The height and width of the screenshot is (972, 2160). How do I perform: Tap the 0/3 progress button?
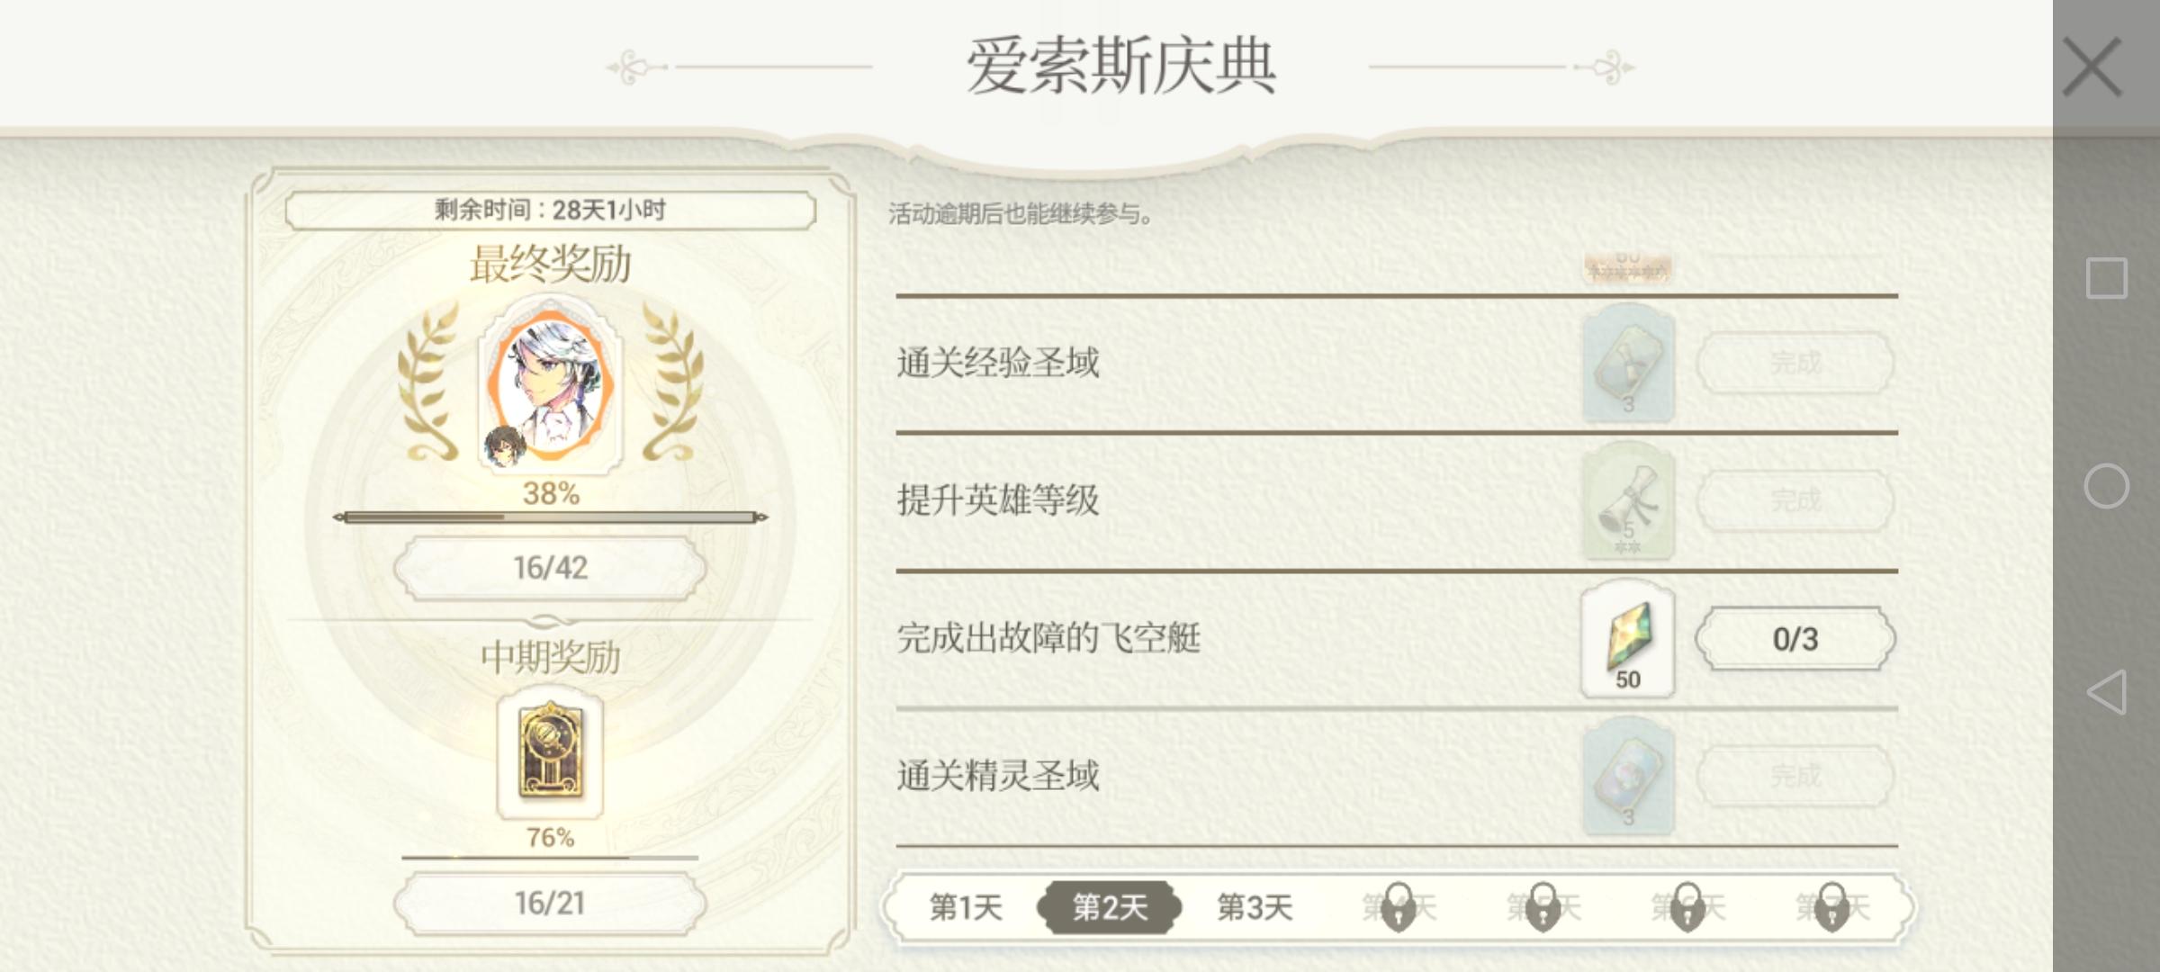click(1795, 639)
